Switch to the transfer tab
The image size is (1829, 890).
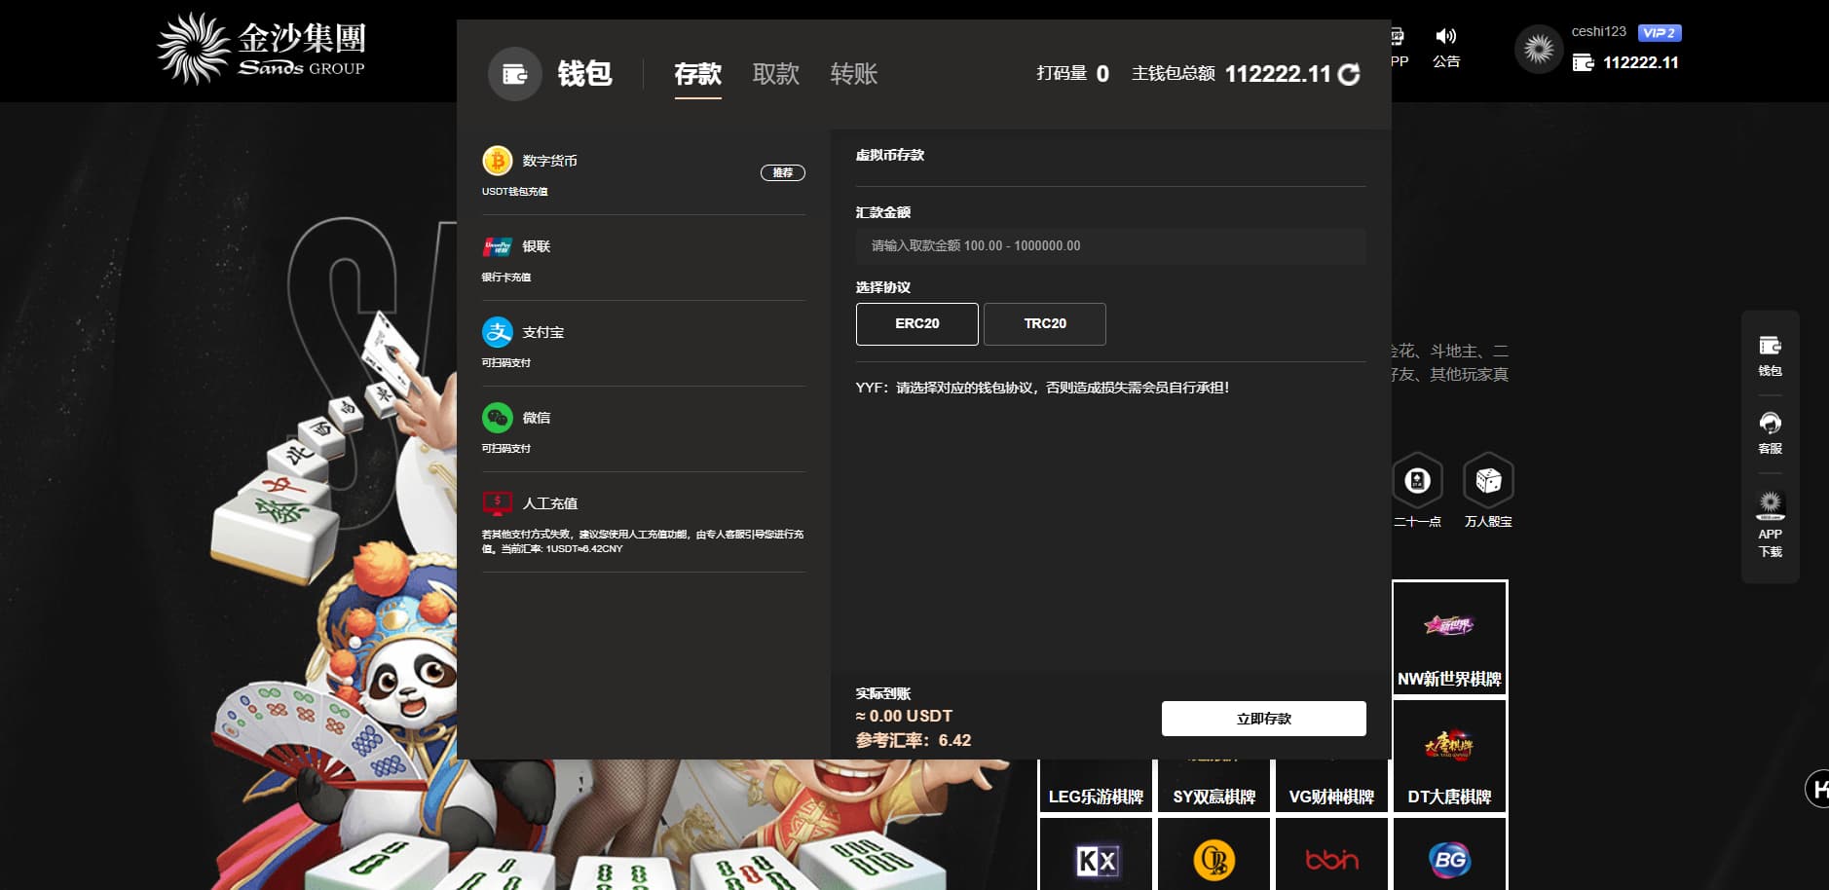(x=853, y=74)
